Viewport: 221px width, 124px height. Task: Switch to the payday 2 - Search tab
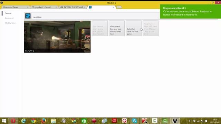tap(44, 7)
